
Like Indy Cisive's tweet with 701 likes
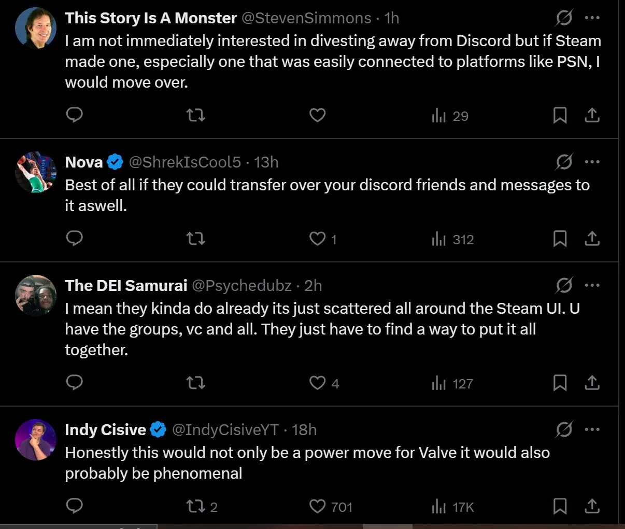pyautogui.click(x=317, y=506)
